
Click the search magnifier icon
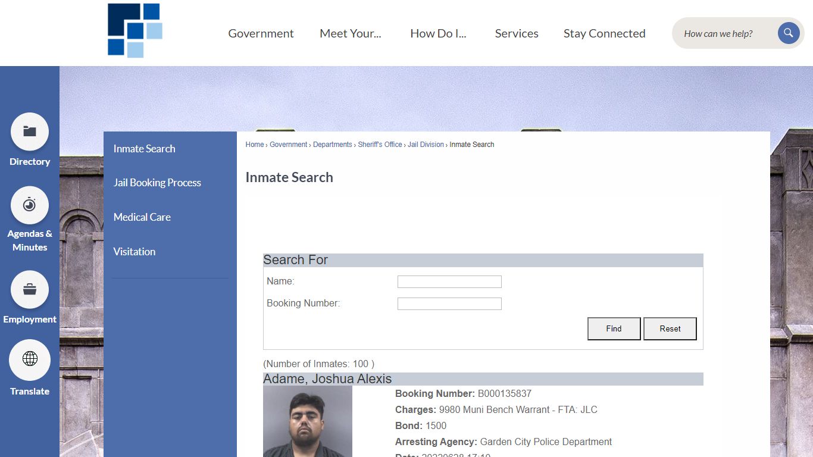tap(788, 33)
